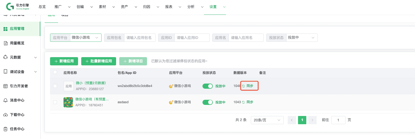Open the 微信小游戏（有预置… app link
Screen dimensions: 415x139
click(x=92, y=99)
